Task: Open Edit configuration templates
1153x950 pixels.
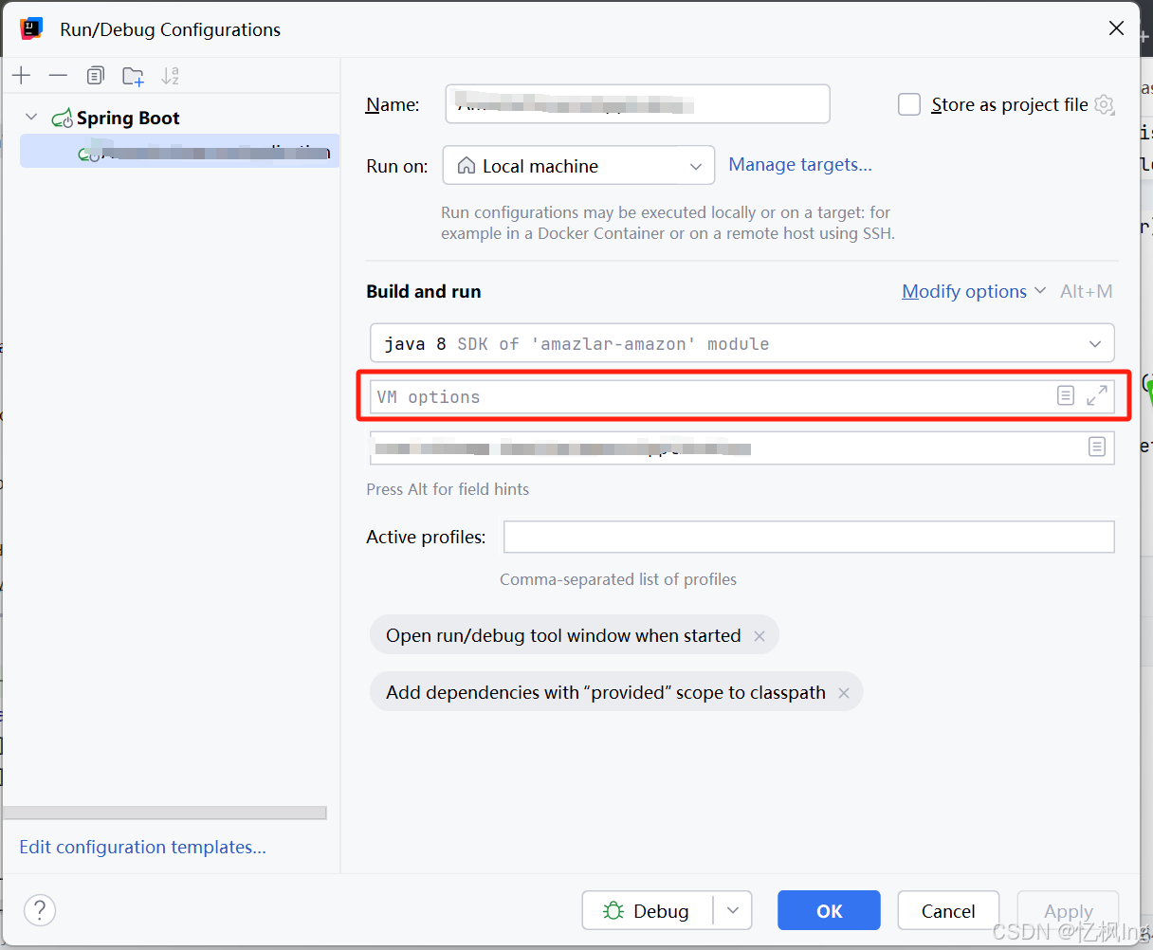Action: click(x=142, y=847)
